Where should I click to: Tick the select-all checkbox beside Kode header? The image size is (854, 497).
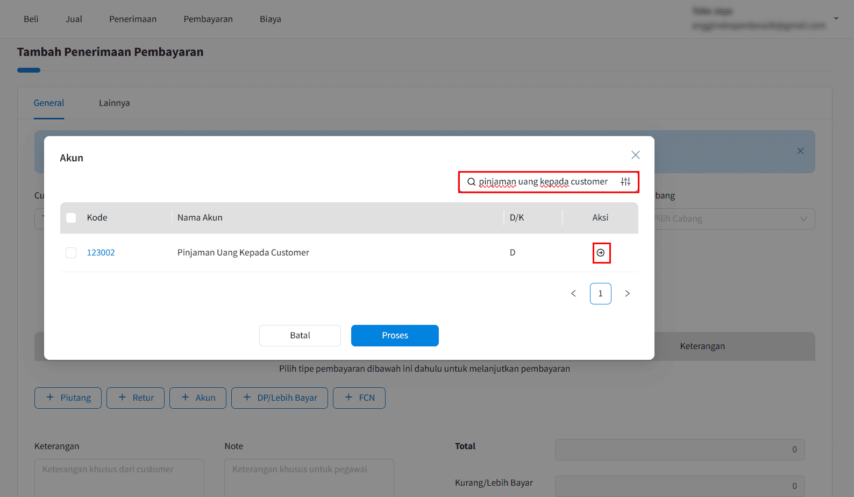[71, 218]
